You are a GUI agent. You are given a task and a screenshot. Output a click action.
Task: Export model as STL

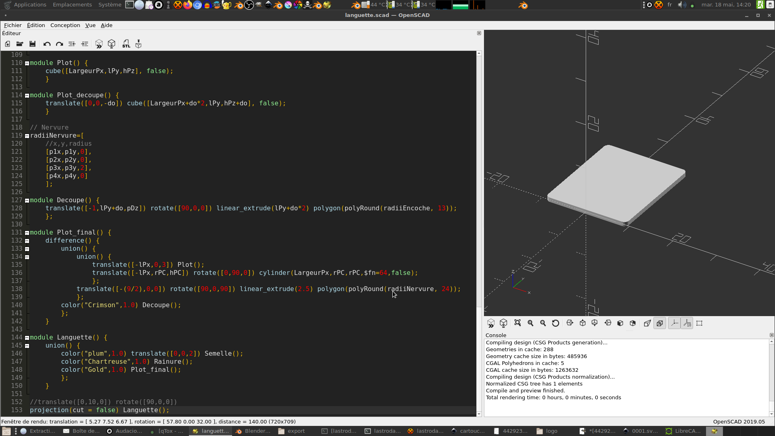(x=126, y=44)
